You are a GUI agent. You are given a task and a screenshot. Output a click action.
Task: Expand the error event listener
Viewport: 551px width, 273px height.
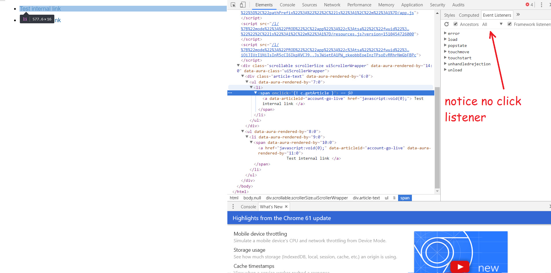(x=445, y=33)
